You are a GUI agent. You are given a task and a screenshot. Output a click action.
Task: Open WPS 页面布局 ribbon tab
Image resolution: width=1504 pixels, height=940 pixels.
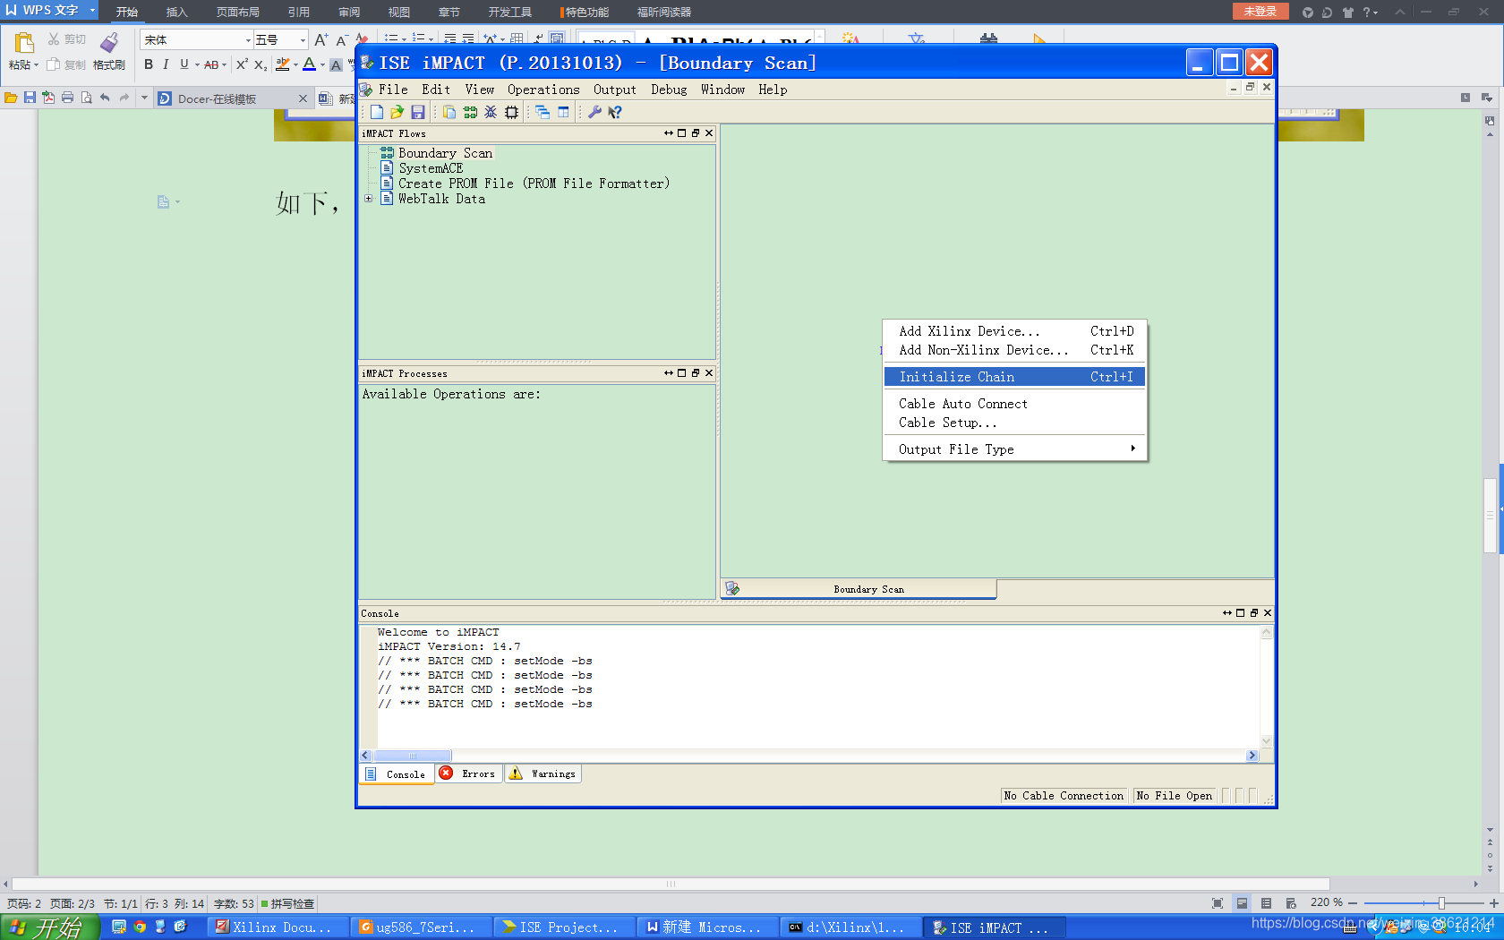237,13
